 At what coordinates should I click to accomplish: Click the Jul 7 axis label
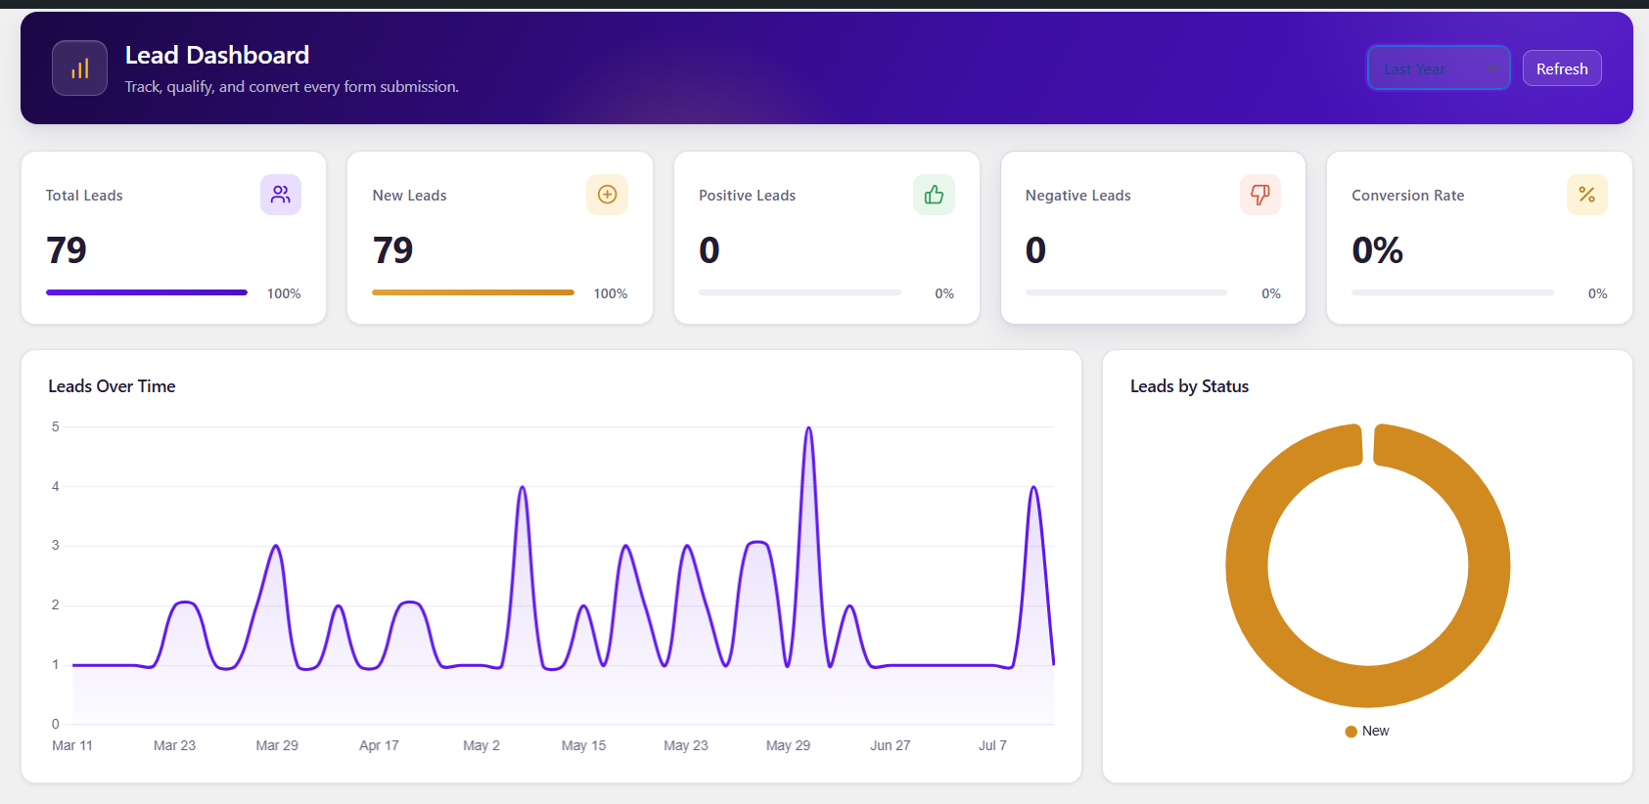pyautogui.click(x=992, y=745)
